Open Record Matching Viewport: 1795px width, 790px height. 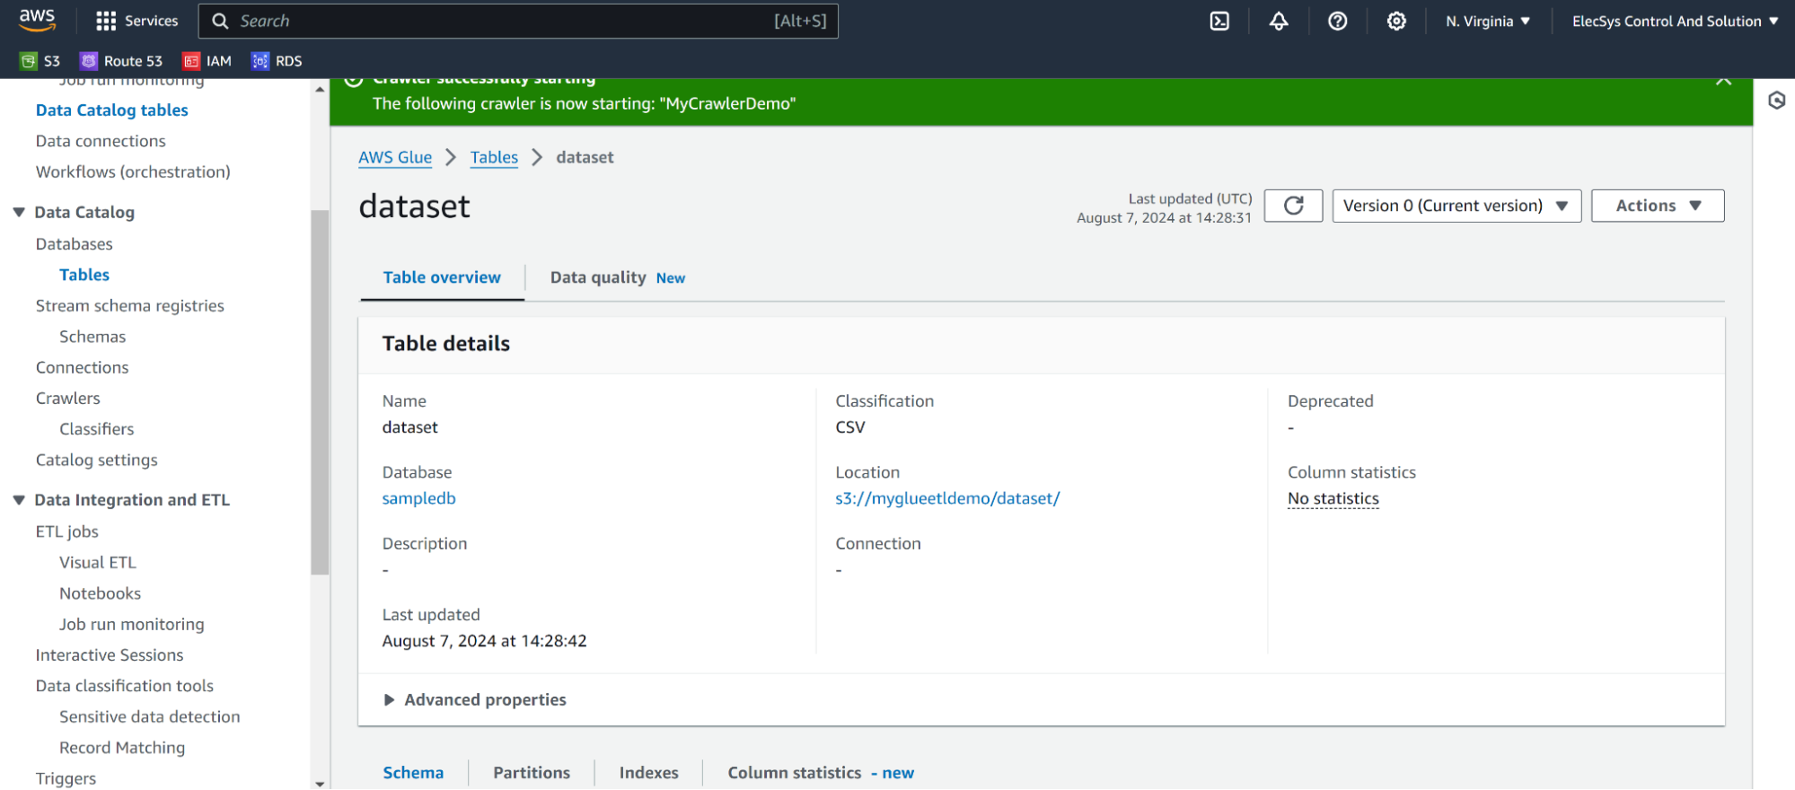[x=122, y=748]
